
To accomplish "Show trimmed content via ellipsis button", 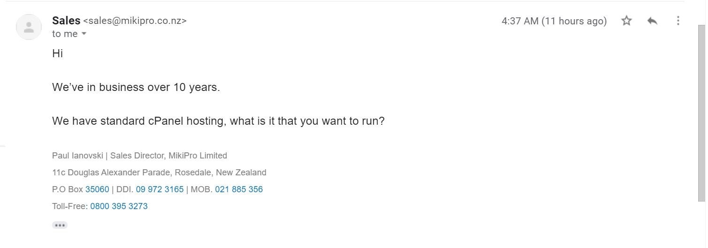I will point(60,225).
